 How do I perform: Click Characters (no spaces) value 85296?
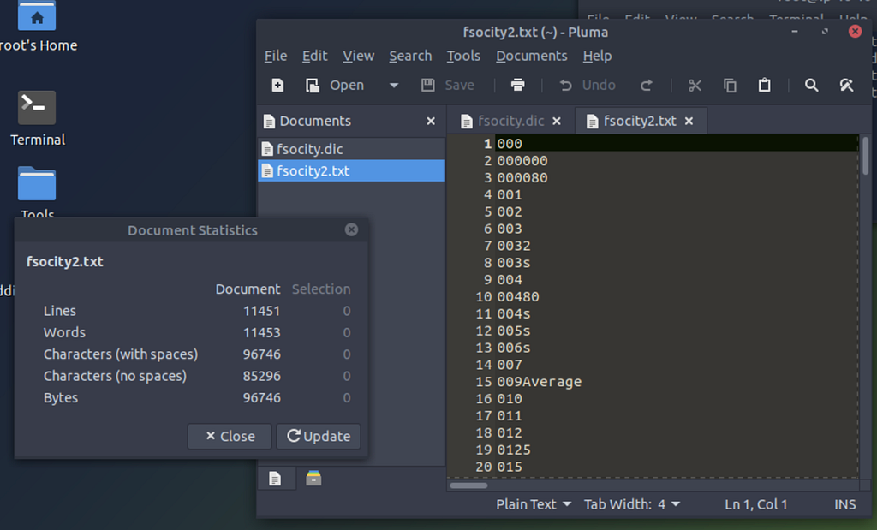261,376
